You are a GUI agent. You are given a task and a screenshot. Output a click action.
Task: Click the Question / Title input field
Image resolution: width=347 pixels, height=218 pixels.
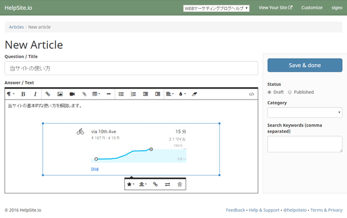(131, 68)
